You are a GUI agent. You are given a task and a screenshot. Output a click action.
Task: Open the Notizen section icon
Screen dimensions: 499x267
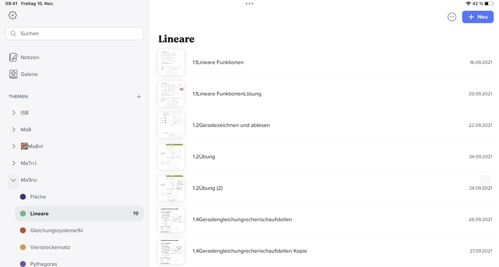click(13, 57)
